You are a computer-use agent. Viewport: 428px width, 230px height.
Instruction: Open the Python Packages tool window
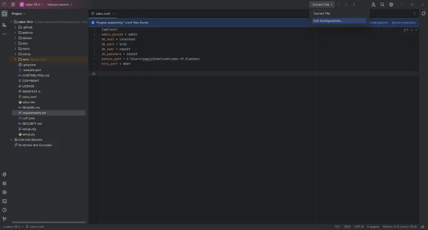tap(5, 184)
